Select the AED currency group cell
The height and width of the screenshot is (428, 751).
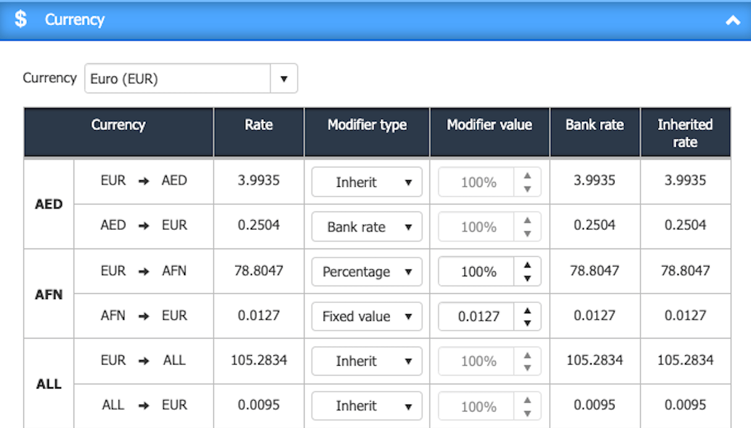(x=49, y=204)
